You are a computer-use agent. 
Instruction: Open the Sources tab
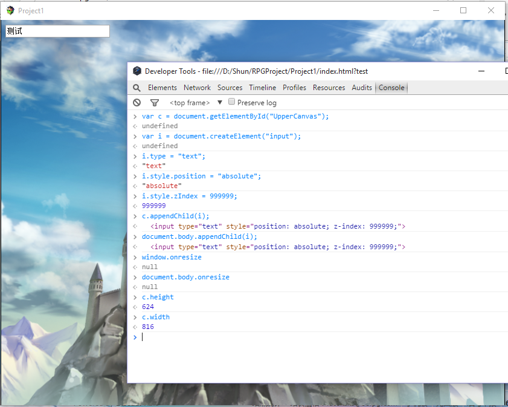click(x=230, y=88)
